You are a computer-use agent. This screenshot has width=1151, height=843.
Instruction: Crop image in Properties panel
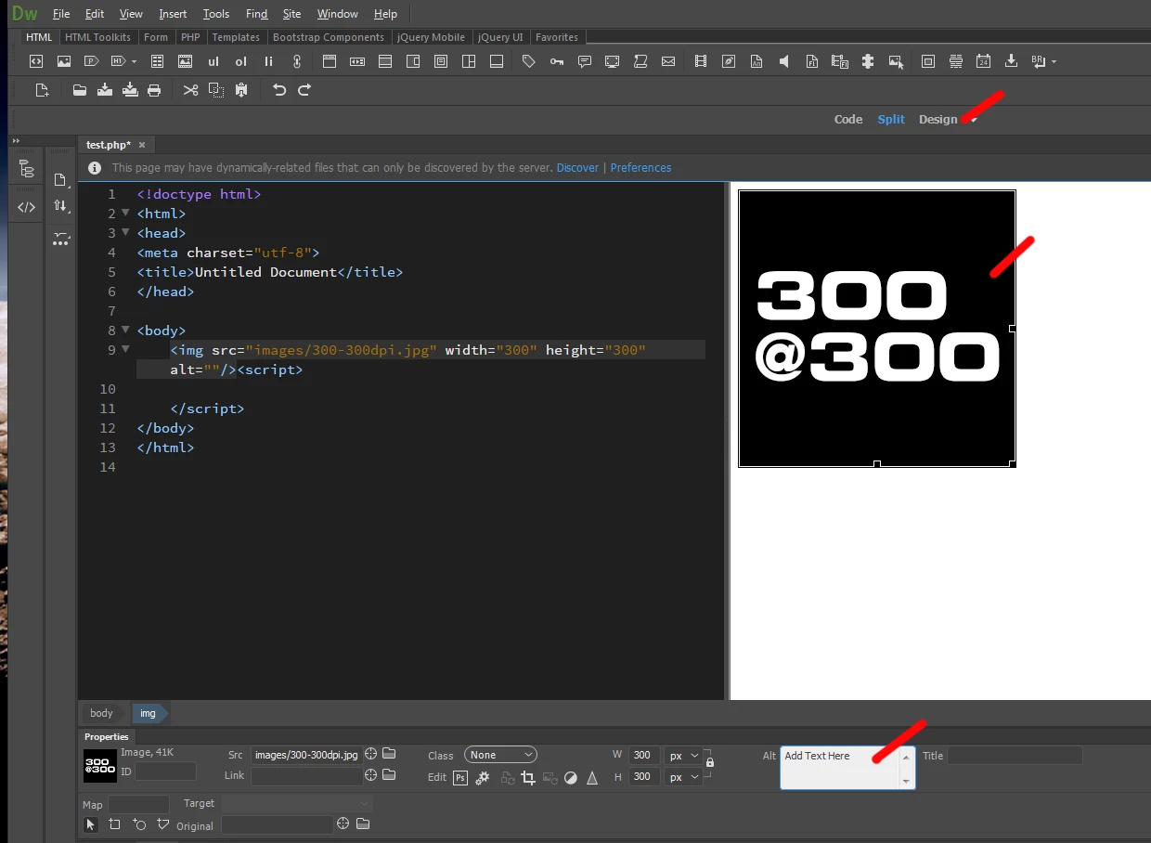(x=528, y=778)
